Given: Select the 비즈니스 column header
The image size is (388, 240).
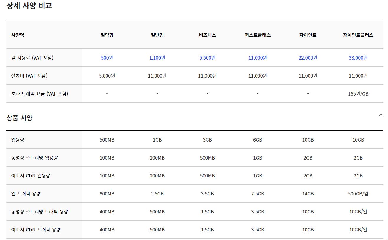Looking at the screenshot, I should point(208,35).
